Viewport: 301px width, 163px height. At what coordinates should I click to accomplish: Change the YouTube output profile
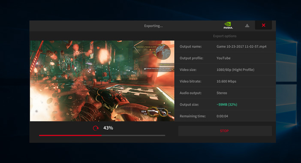tap(223, 58)
